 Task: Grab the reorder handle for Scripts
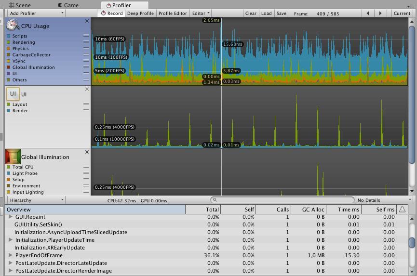point(86,35)
